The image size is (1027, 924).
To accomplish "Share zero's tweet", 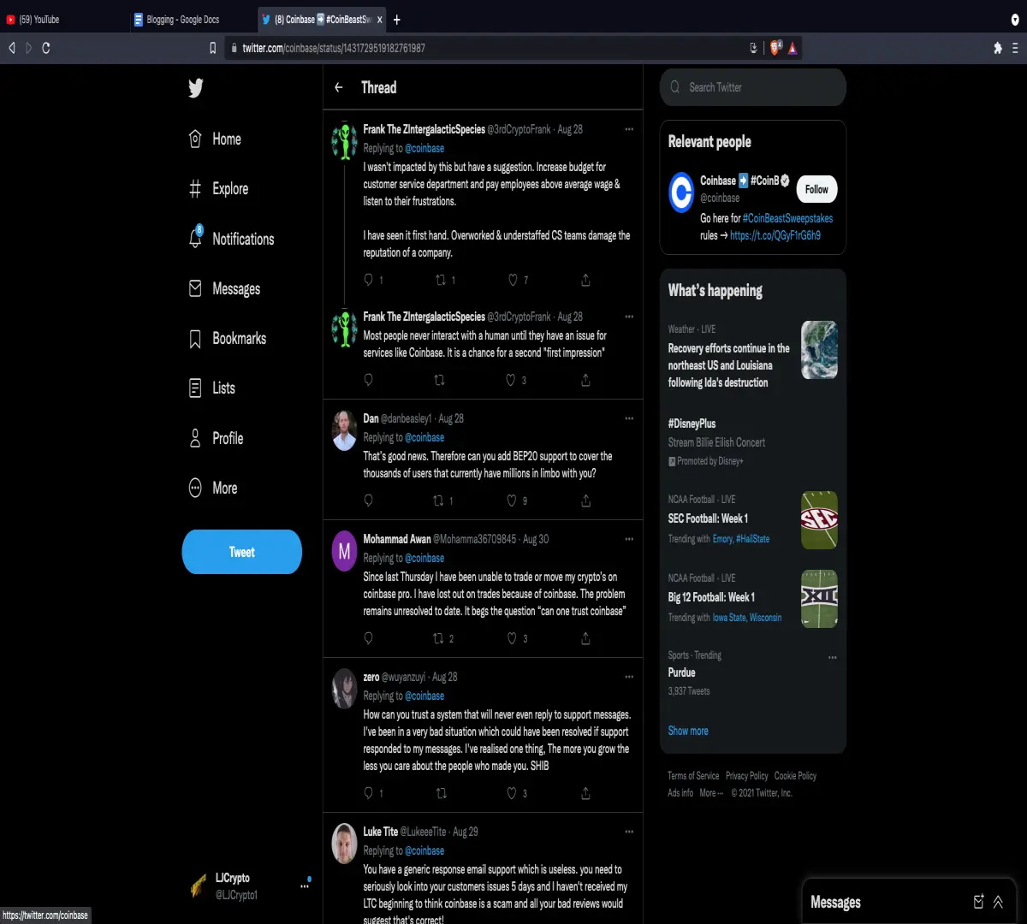I will [x=585, y=793].
